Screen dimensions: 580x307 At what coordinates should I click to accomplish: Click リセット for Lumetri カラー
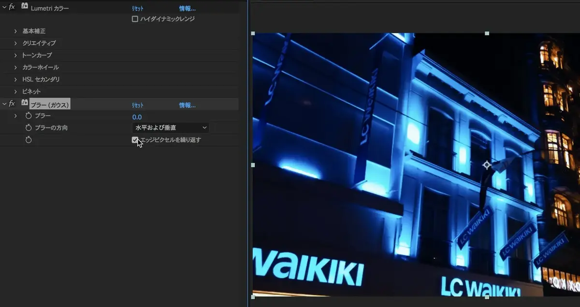[x=138, y=9]
